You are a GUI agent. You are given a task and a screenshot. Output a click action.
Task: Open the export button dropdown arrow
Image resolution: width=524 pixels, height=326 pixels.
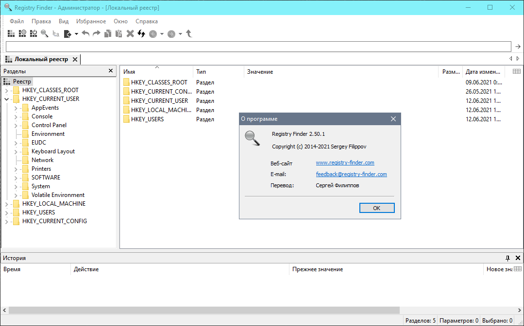pyautogui.click(x=76, y=34)
